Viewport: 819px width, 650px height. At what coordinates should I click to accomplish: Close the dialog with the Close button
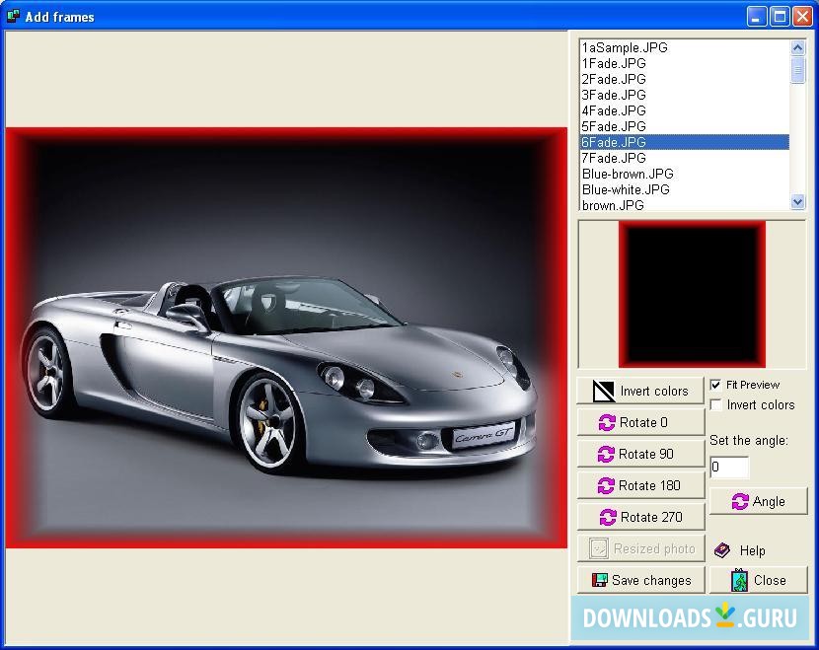[758, 580]
